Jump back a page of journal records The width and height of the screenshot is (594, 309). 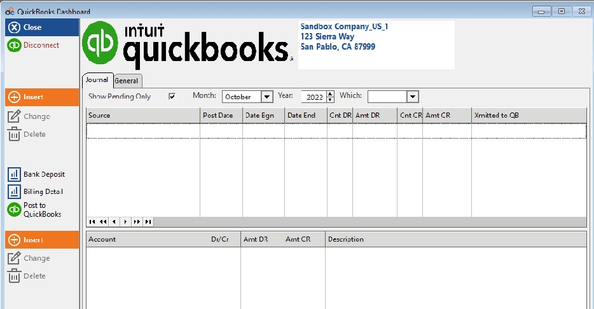103,222
